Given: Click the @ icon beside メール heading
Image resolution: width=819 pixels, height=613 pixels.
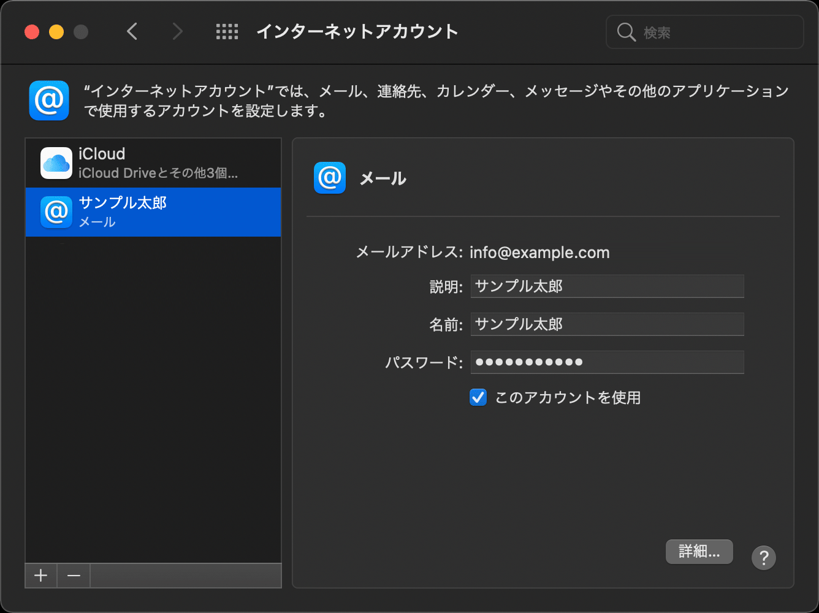Looking at the screenshot, I should pyautogui.click(x=330, y=178).
